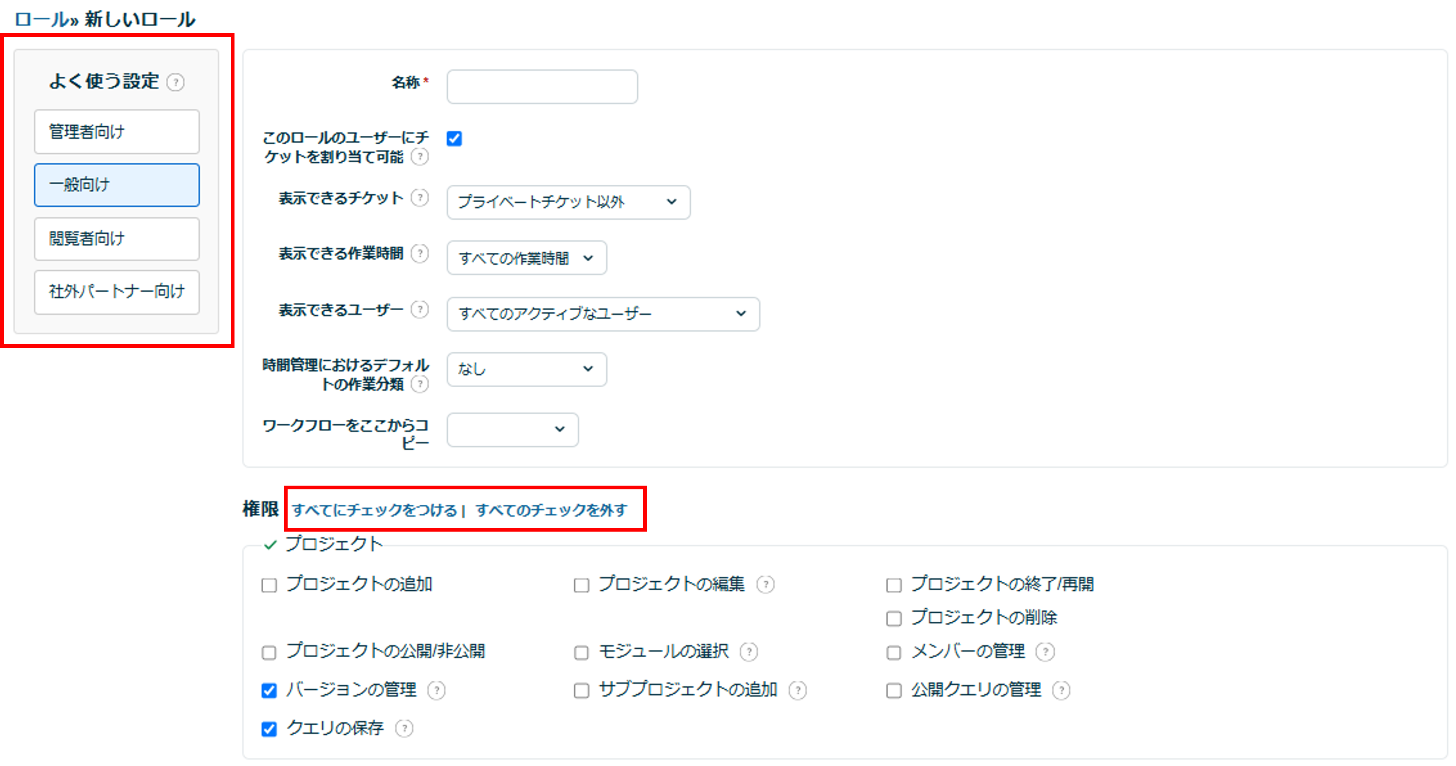This screenshot has width=1456, height=766.
Task: Click help icon beside 表示できるチケット label
Action: point(419,198)
